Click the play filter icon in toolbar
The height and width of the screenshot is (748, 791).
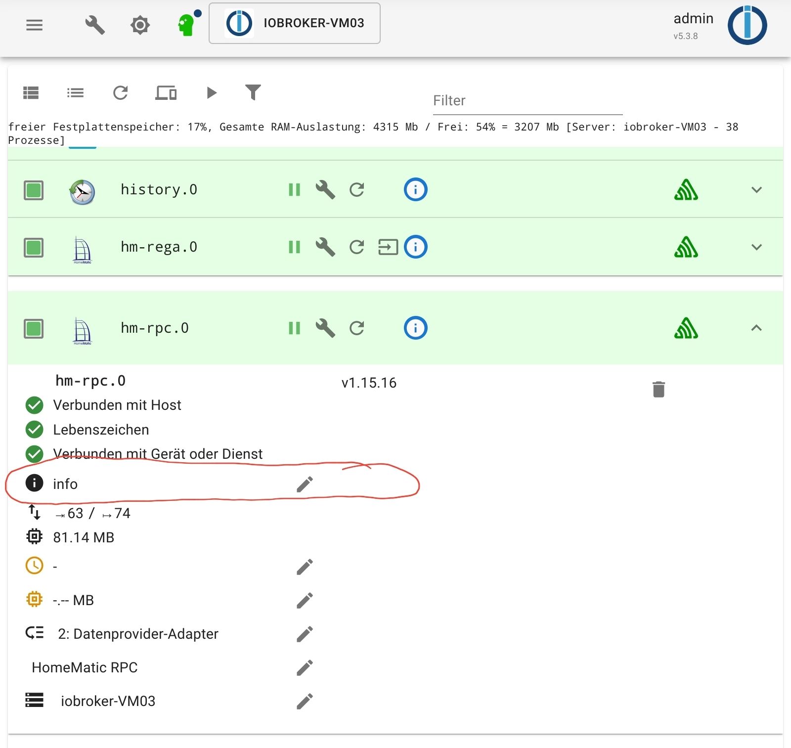click(212, 92)
